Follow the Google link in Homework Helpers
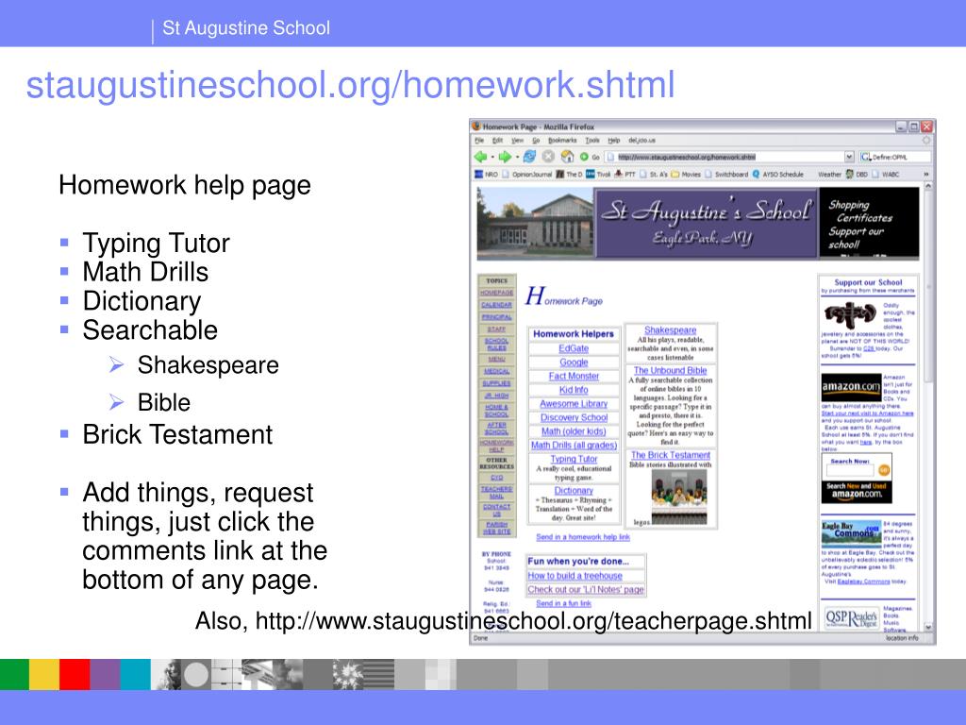This screenshot has width=966, height=725. coord(574,362)
